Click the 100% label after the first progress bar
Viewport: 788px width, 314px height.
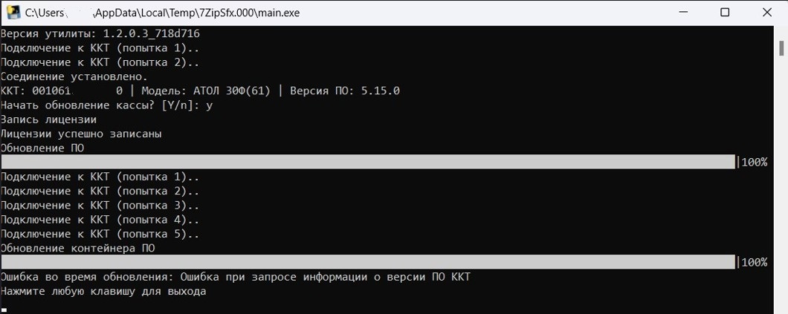click(754, 162)
